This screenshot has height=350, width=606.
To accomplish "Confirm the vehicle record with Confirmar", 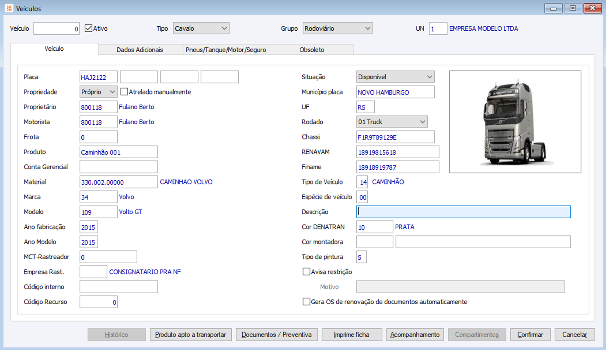I will click(x=530, y=334).
